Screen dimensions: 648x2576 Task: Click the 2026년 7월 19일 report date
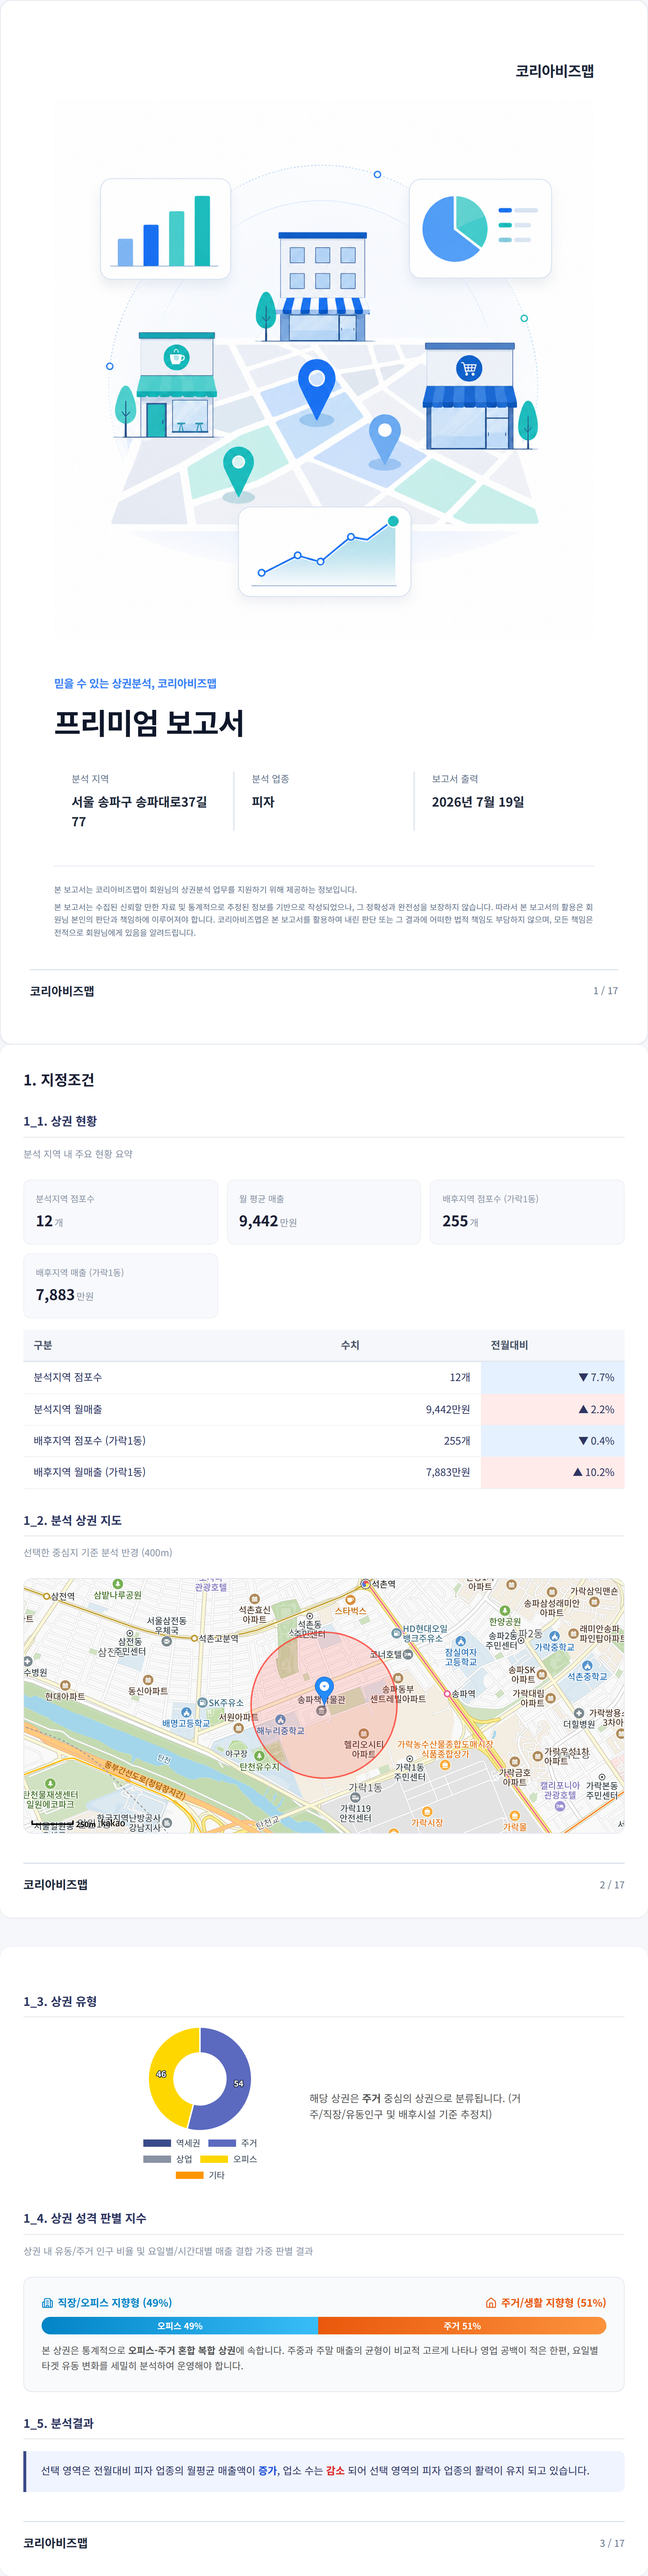478,802
